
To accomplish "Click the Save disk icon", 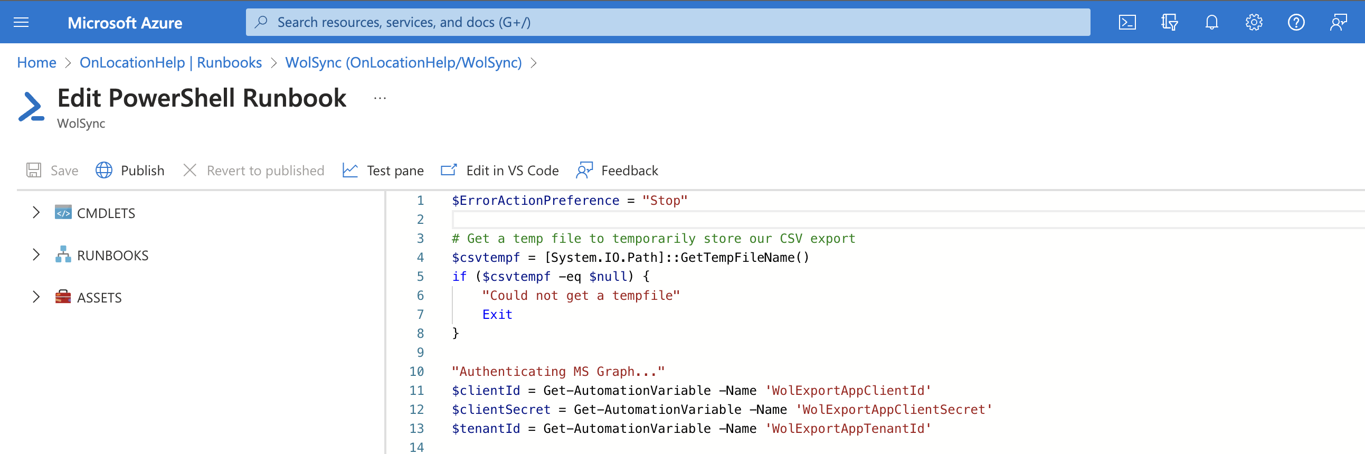I will (x=34, y=170).
